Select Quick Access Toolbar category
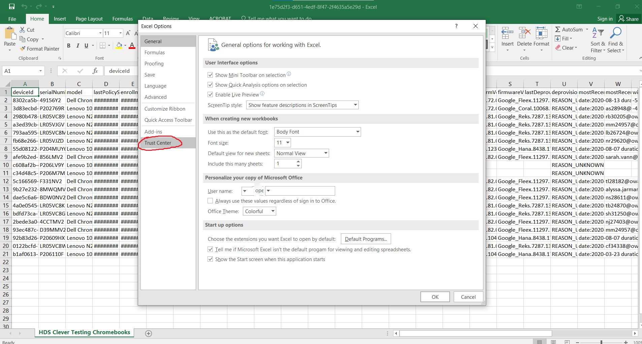642x344 pixels. tap(168, 120)
